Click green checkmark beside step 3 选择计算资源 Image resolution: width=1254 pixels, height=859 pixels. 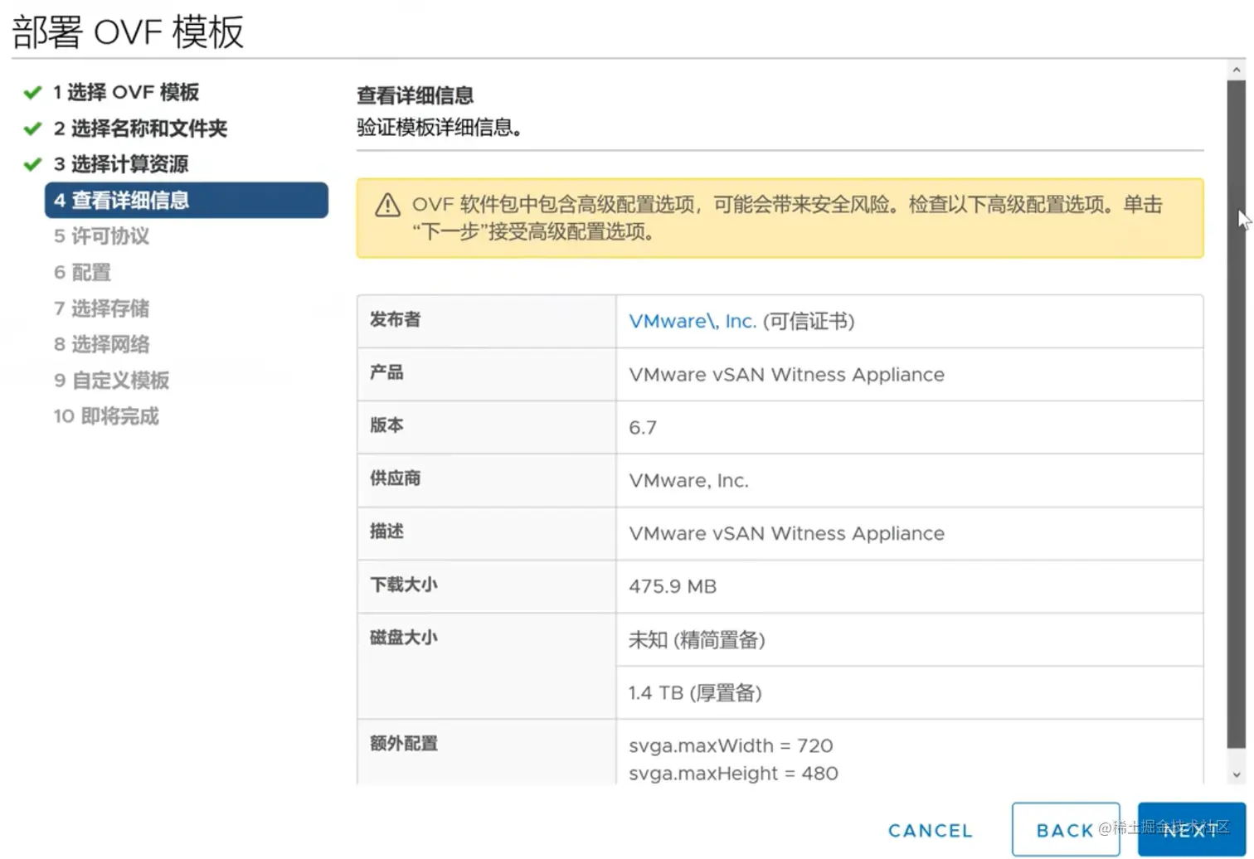pos(32,164)
